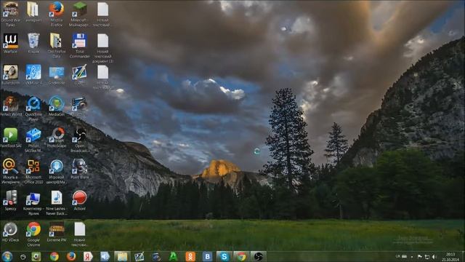Open the HD VDeck shortcut

point(10,231)
